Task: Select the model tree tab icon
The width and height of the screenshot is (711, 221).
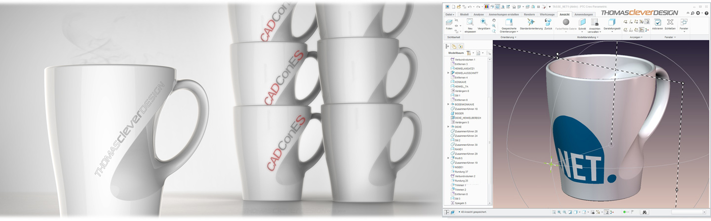Action: coord(447,46)
